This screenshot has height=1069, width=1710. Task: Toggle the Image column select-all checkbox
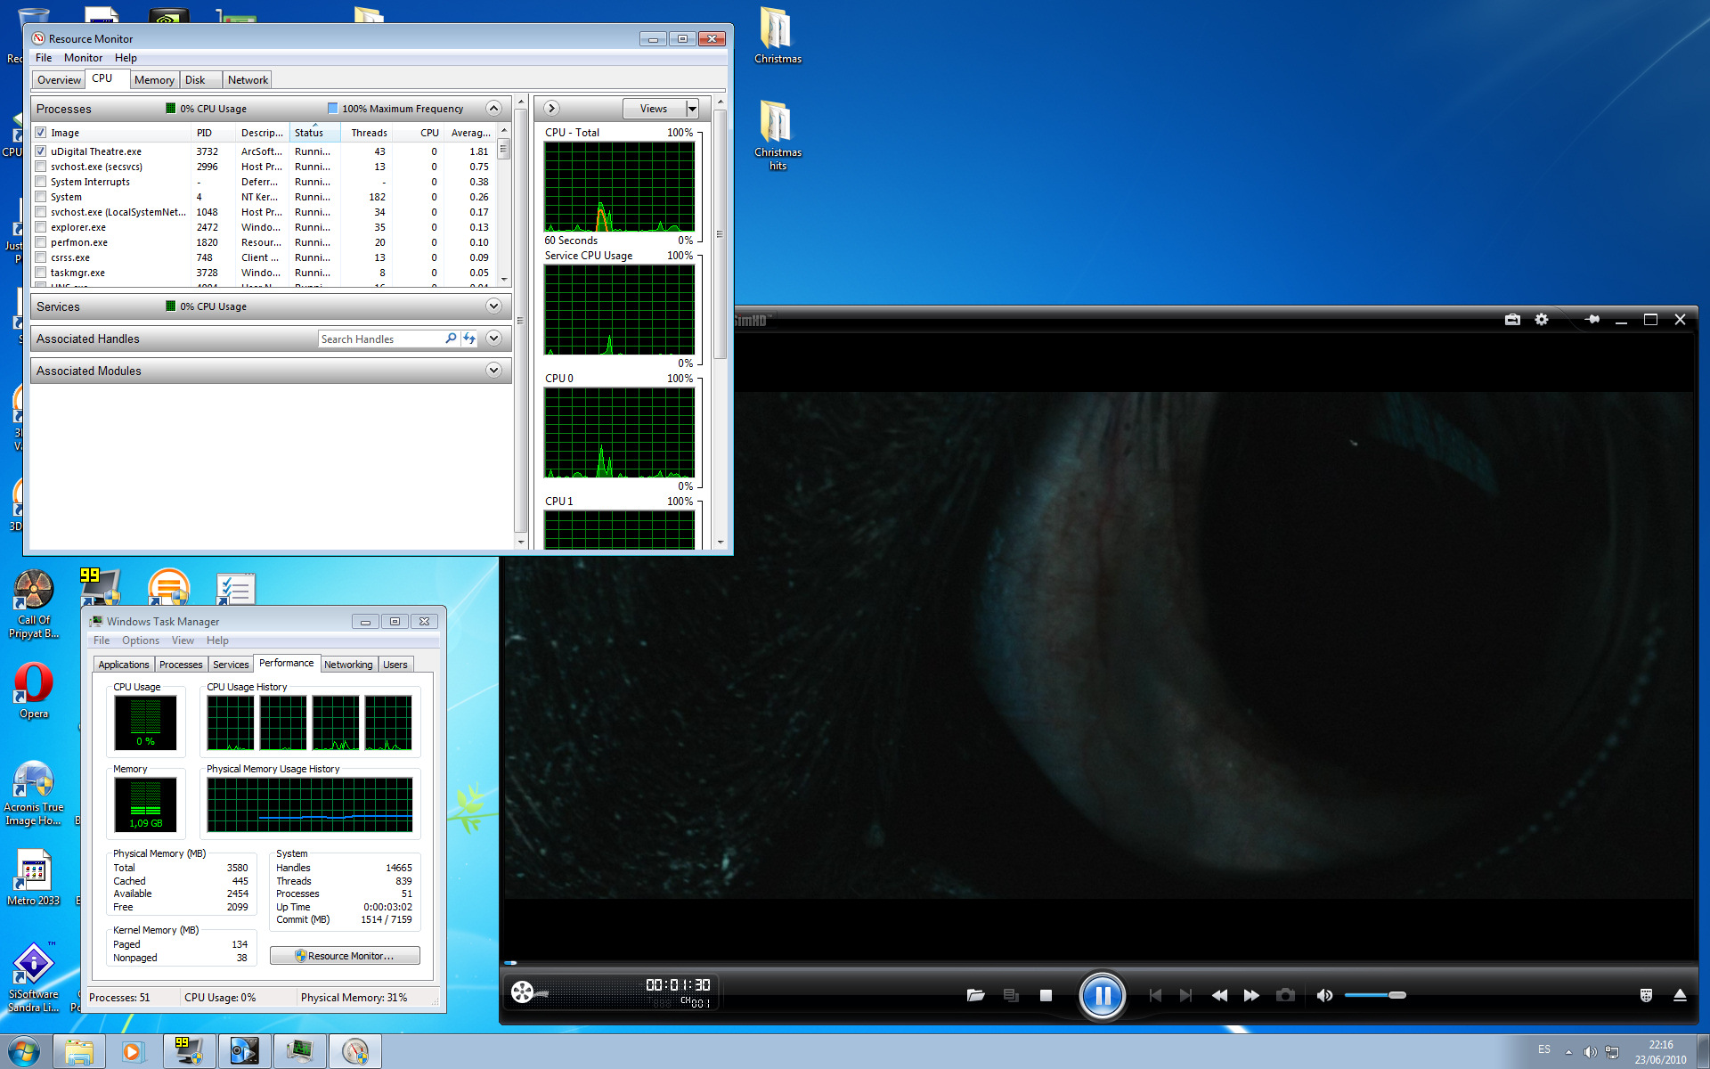click(40, 133)
